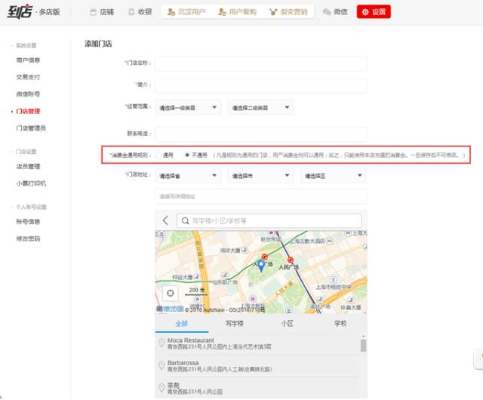The height and width of the screenshot is (400, 483).
Task: Click the gear icon in 设置 button
Action: click(365, 12)
